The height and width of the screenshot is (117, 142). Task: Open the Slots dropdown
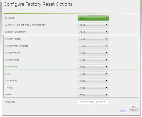(x=93, y=74)
